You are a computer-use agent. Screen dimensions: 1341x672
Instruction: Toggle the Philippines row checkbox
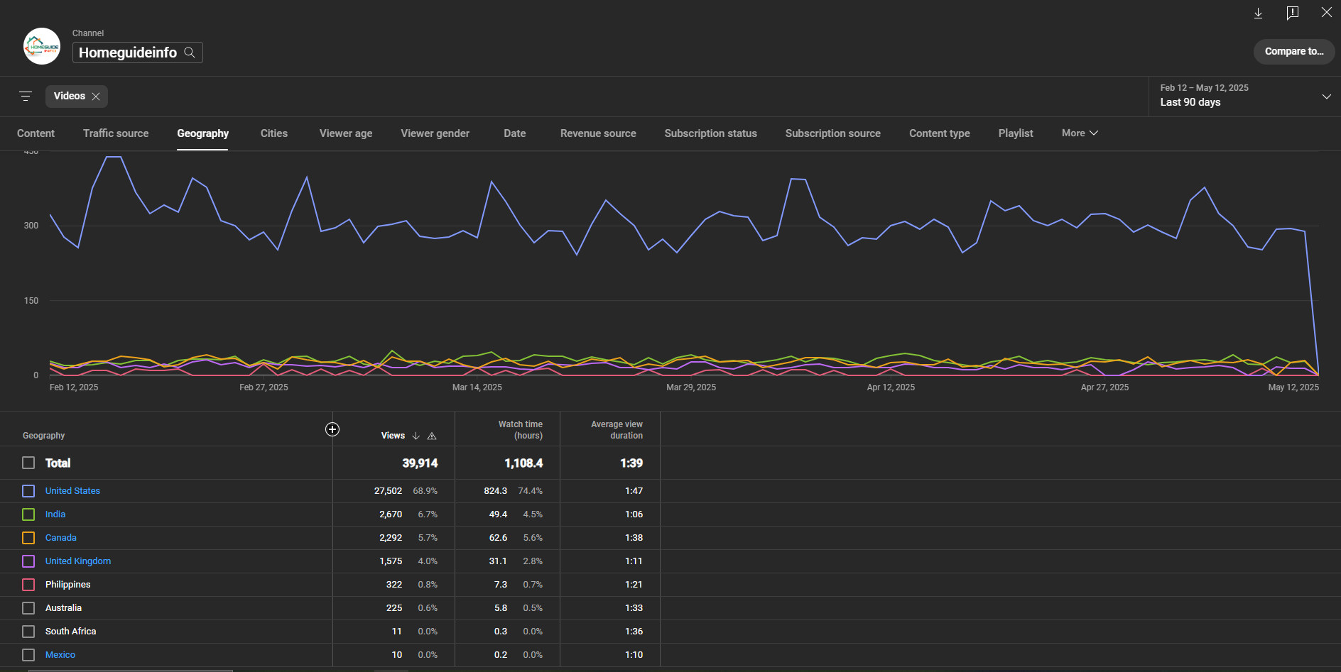[28, 585]
